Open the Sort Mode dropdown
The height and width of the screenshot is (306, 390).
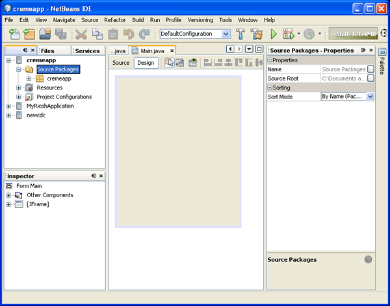[x=370, y=97]
